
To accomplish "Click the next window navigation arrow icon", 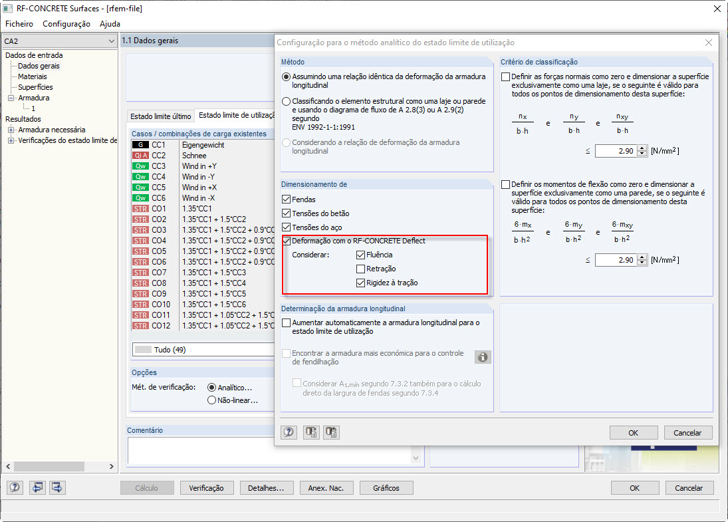I will tap(57, 487).
